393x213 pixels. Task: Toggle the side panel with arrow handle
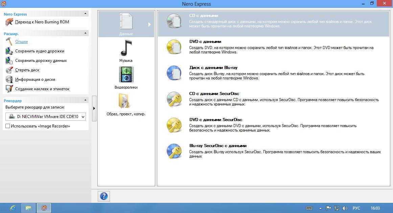[x=94, y=108]
